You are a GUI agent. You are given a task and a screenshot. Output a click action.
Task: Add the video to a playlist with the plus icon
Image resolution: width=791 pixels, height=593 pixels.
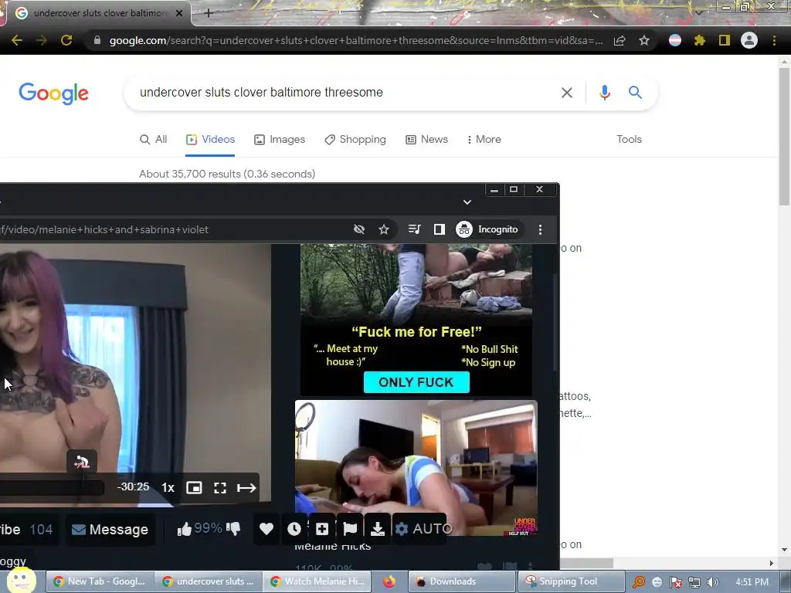pos(322,529)
